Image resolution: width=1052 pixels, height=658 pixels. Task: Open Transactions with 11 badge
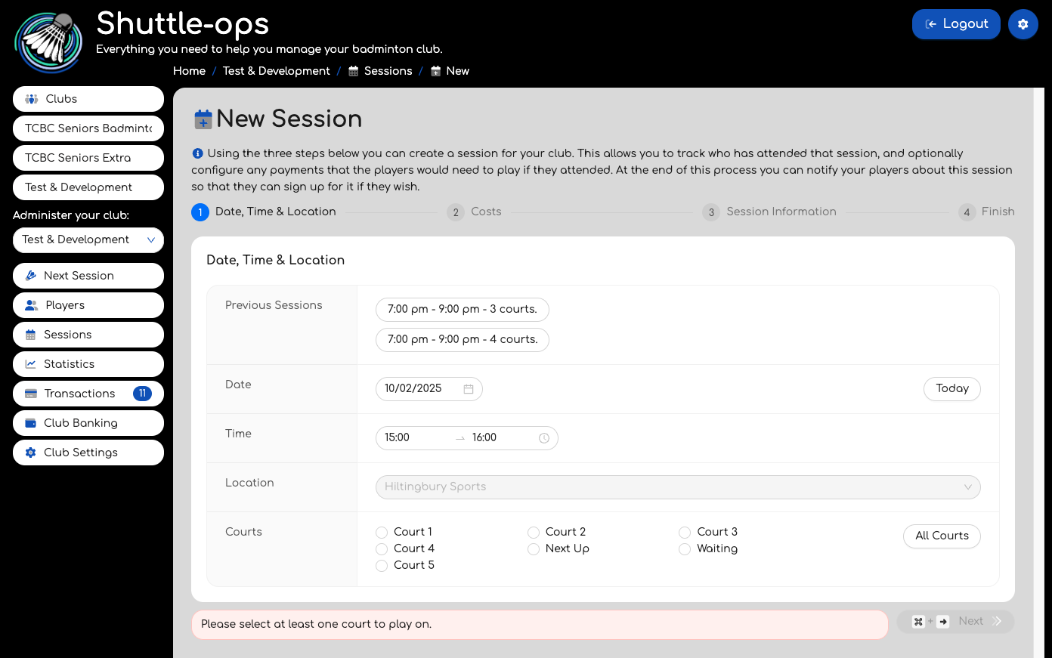[x=88, y=394]
